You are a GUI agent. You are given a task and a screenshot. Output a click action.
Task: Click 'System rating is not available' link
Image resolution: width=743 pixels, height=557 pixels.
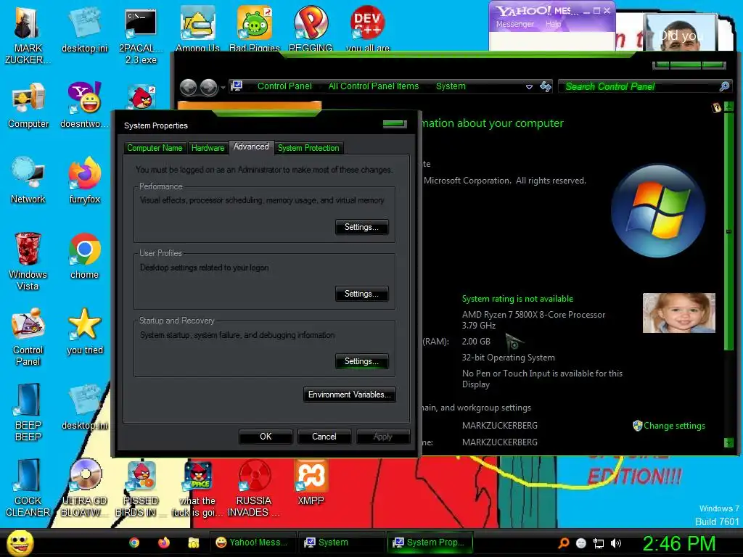tap(517, 299)
